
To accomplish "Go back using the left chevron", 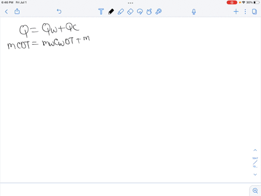I will (7, 11).
